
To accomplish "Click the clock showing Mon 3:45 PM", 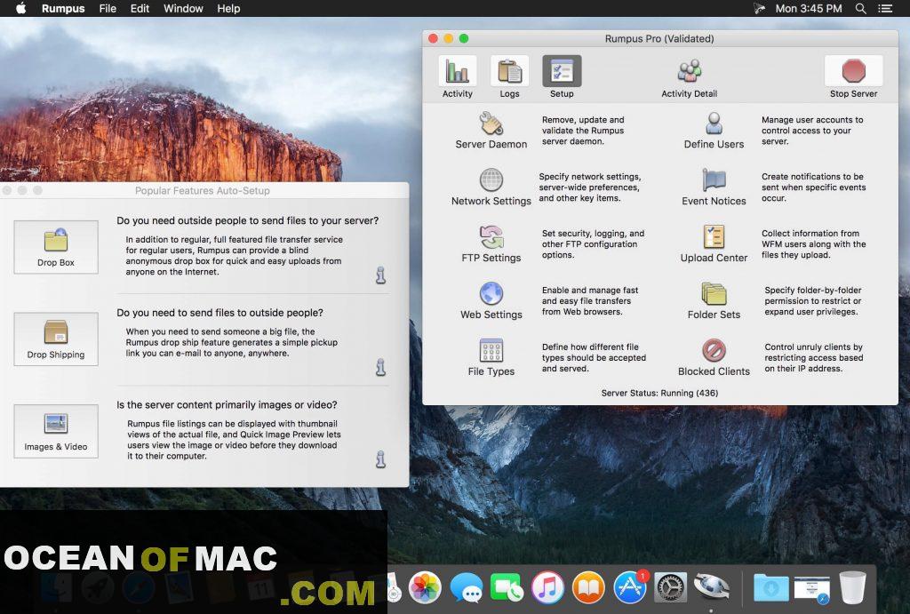I will pyautogui.click(x=809, y=9).
